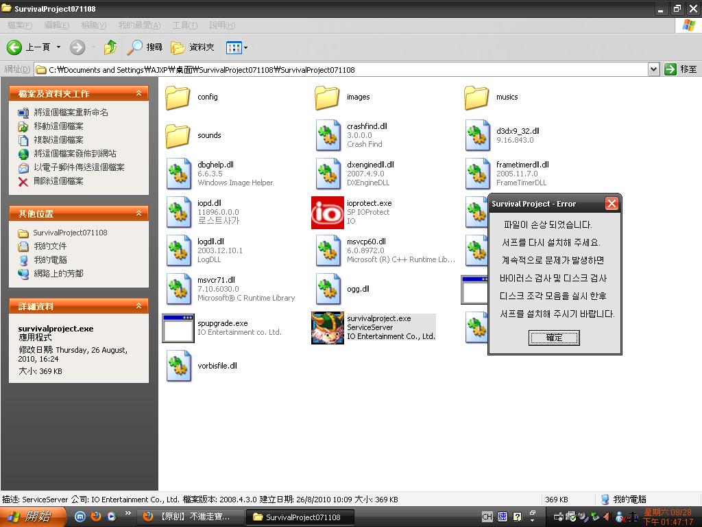The height and width of the screenshot is (527, 702).
Task: Select the frametimerdll.dll file
Action: pos(507,174)
